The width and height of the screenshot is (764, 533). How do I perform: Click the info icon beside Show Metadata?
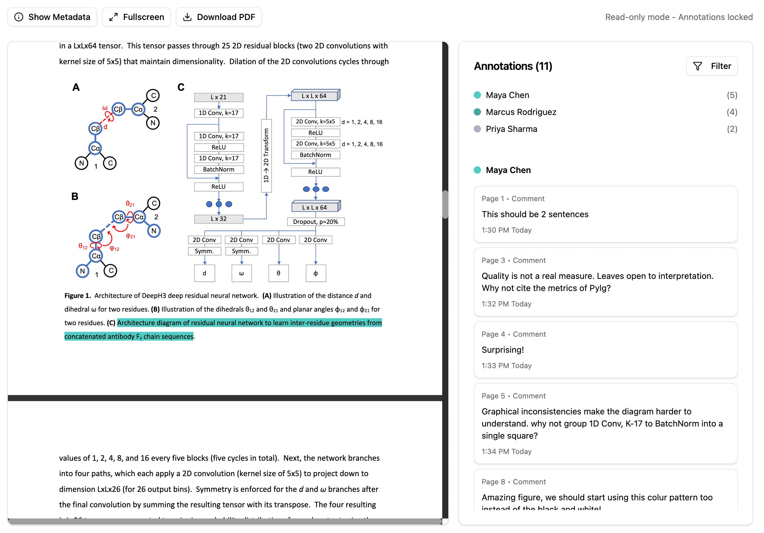click(x=19, y=17)
